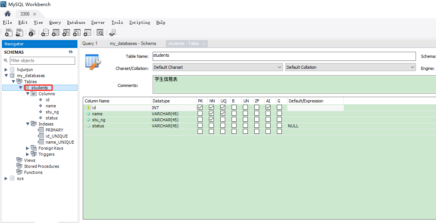Toggle AI checkbox for id column
Screen dimensions: 436x223
268,107
